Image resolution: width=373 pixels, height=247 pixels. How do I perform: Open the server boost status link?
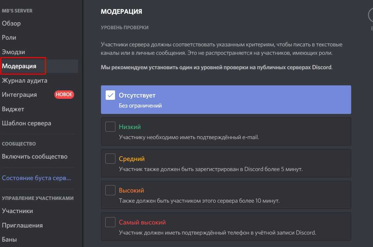[36, 178]
